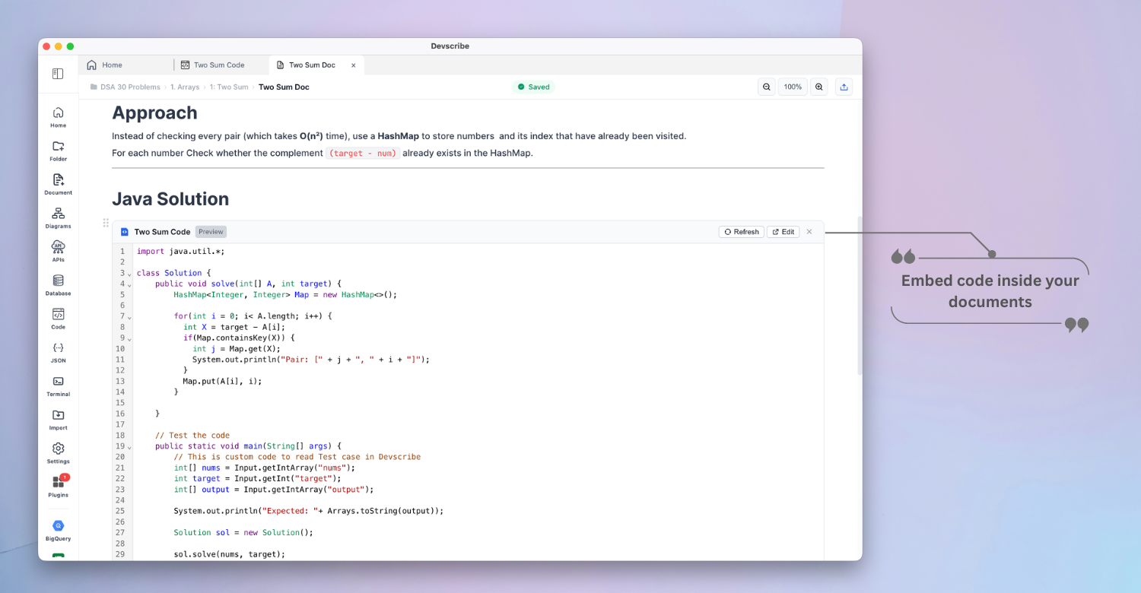Create a new Document from sidebar
Image resolution: width=1141 pixels, height=593 pixels.
click(x=58, y=185)
